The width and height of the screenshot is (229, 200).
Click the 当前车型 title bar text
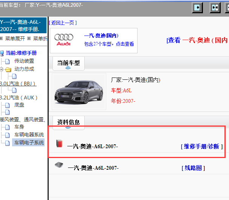[x=41, y=5]
